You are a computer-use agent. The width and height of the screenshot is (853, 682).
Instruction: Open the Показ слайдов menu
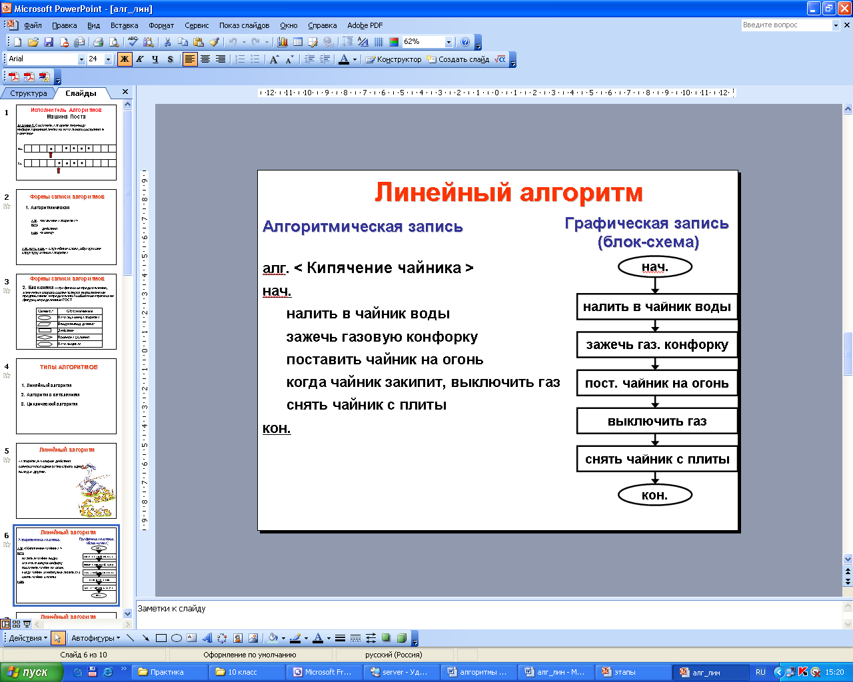(x=244, y=25)
